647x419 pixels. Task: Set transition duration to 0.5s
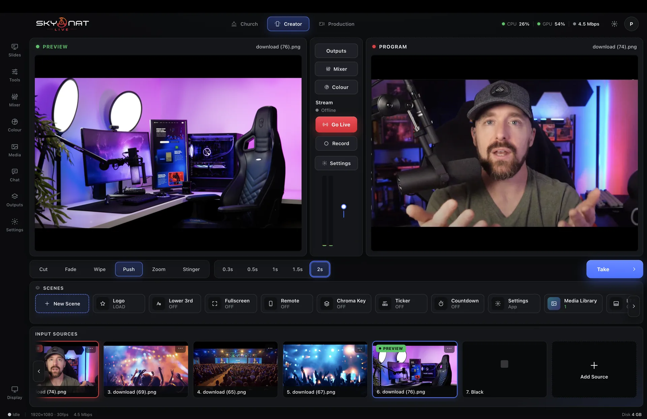click(252, 269)
